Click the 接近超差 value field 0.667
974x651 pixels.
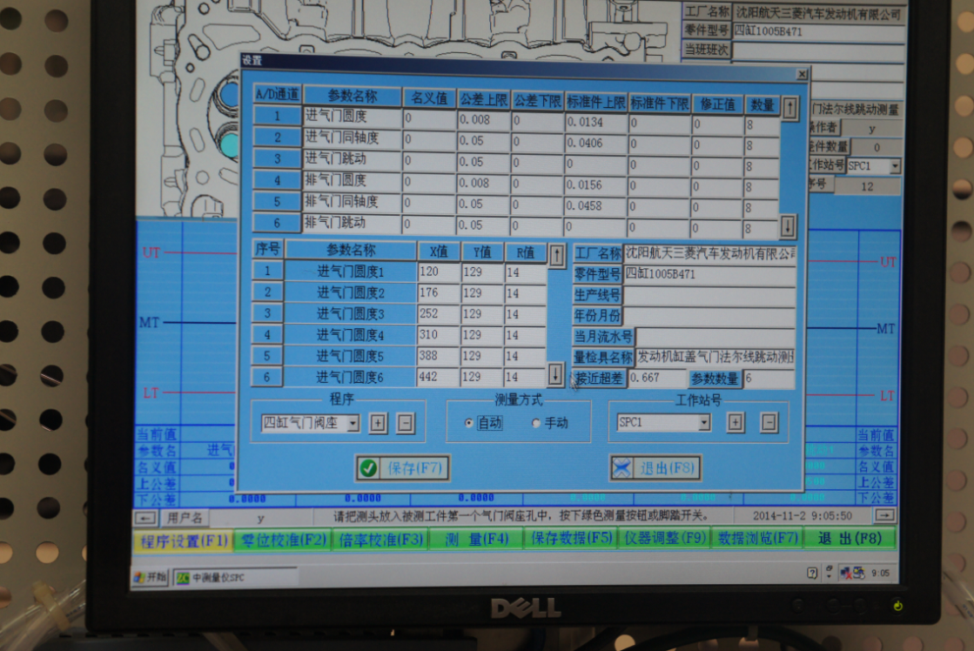click(x=656, y=378)
